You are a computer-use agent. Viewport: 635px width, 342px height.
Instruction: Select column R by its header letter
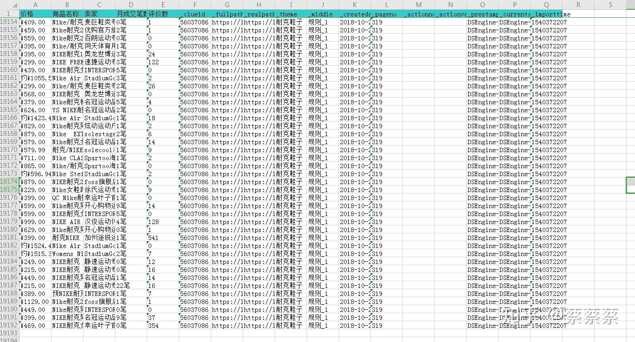pyautogui.click(x=579, y=4)
